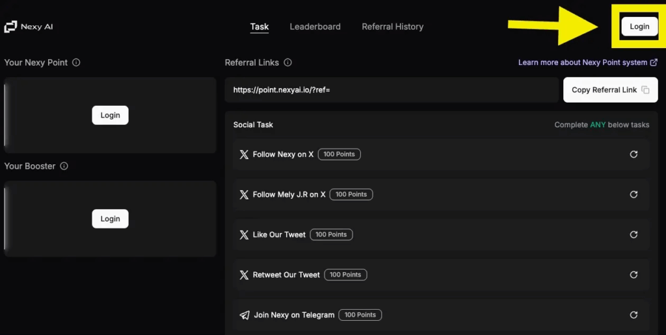Refresh the Follow Mely J.R task

633,194
